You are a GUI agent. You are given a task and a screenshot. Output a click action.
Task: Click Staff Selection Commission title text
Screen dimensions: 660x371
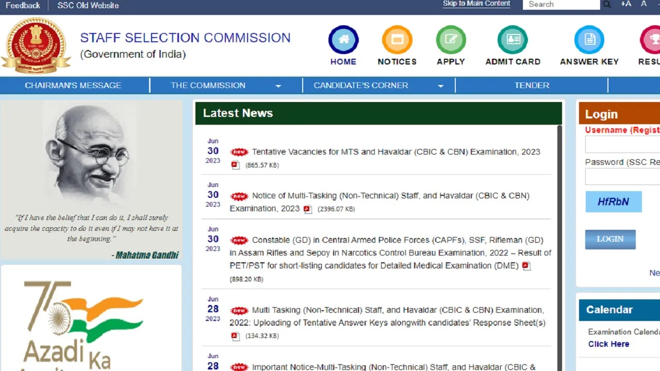click(x=185, y=38)
